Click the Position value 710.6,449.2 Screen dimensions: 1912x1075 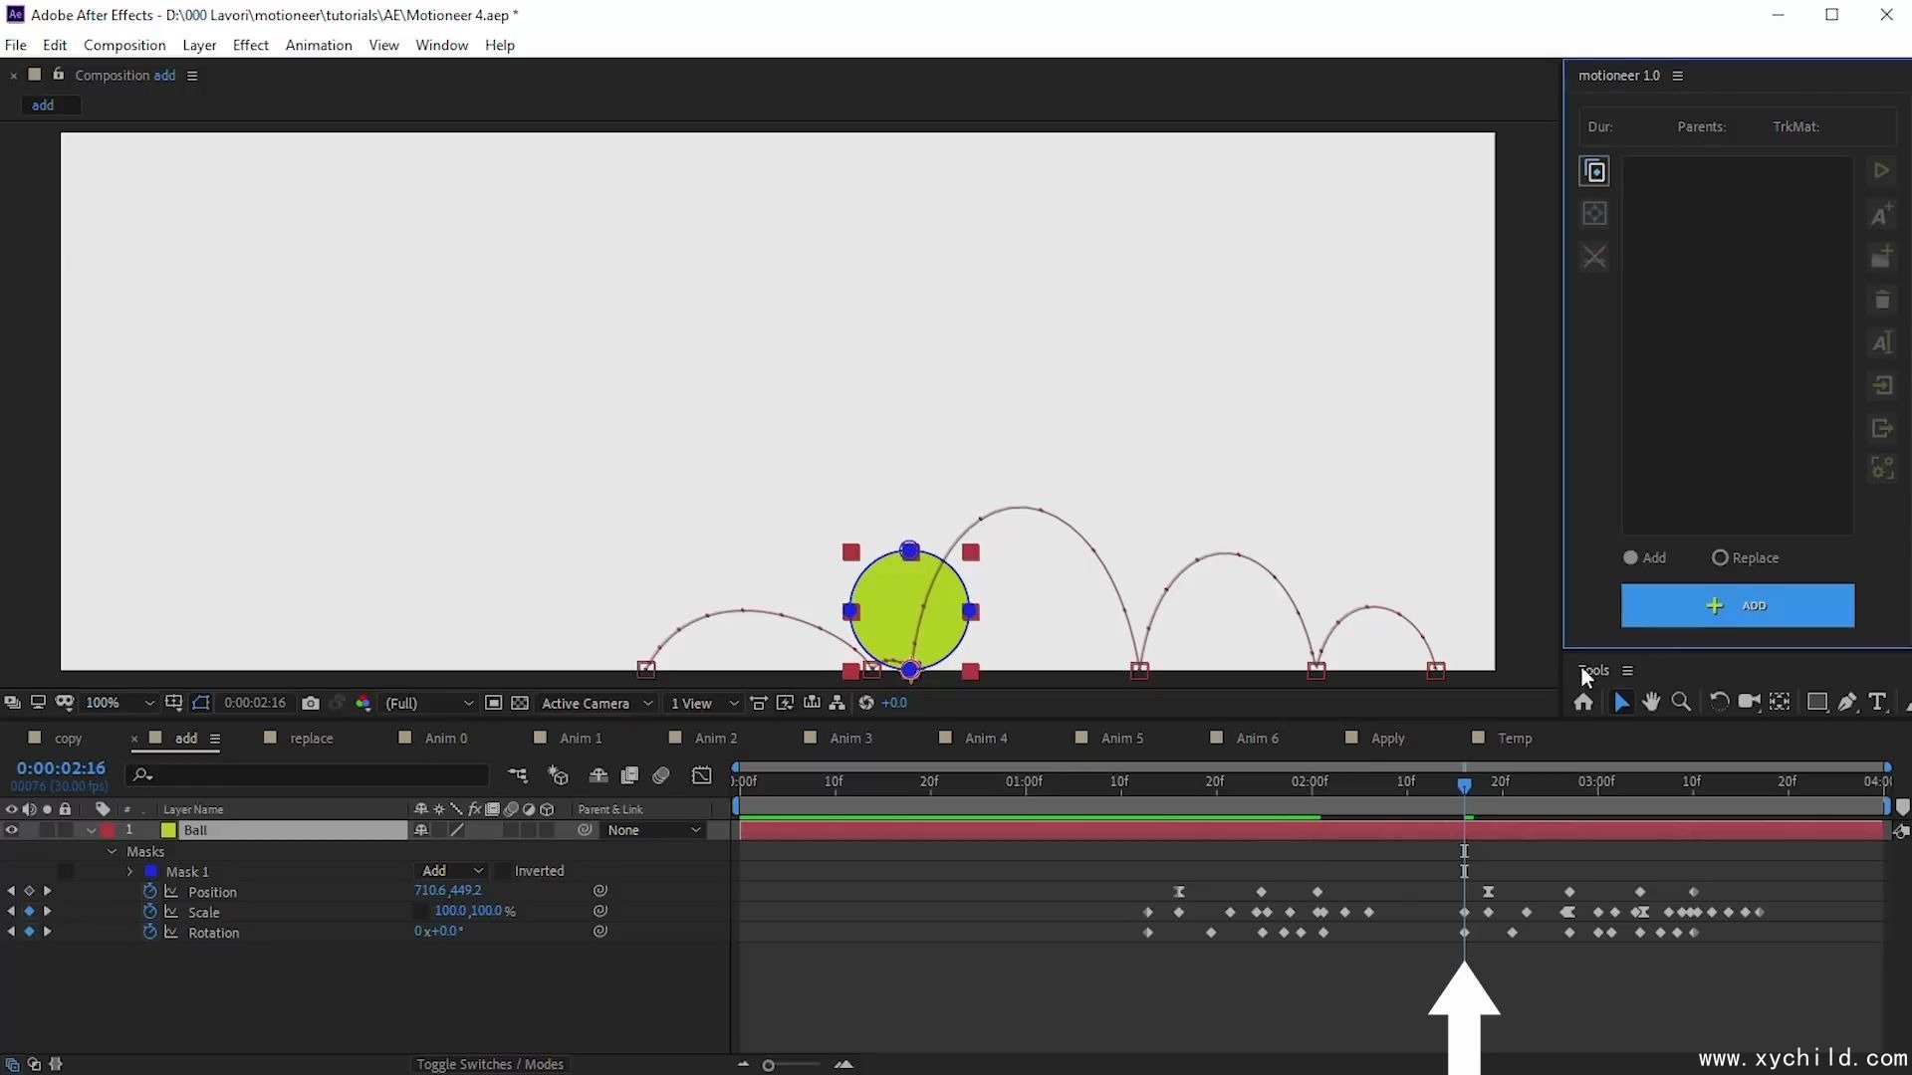pos(448,891)
